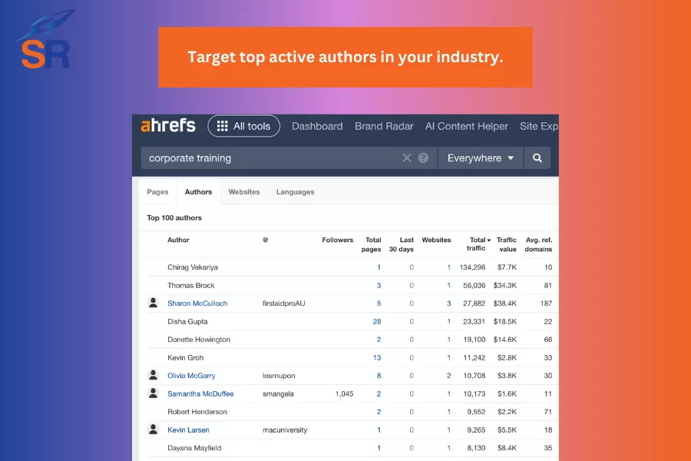Open Olivia McGarry's 8 total pages link

[x=379, y=376]
